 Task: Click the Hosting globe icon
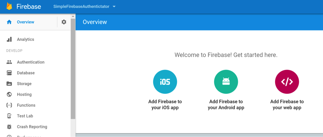point(9,95)
